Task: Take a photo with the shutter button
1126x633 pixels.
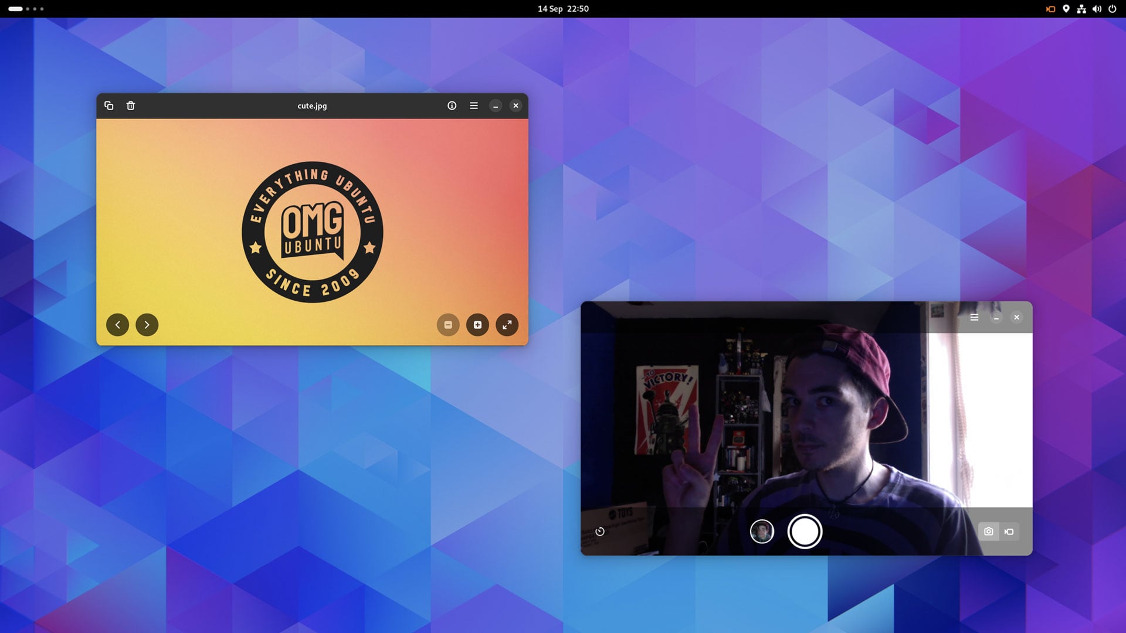Action: 805,531
